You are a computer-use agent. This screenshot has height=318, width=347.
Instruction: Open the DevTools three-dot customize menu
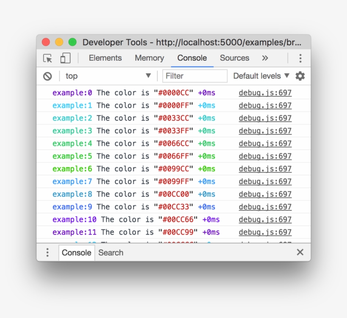tap(300, 59)
